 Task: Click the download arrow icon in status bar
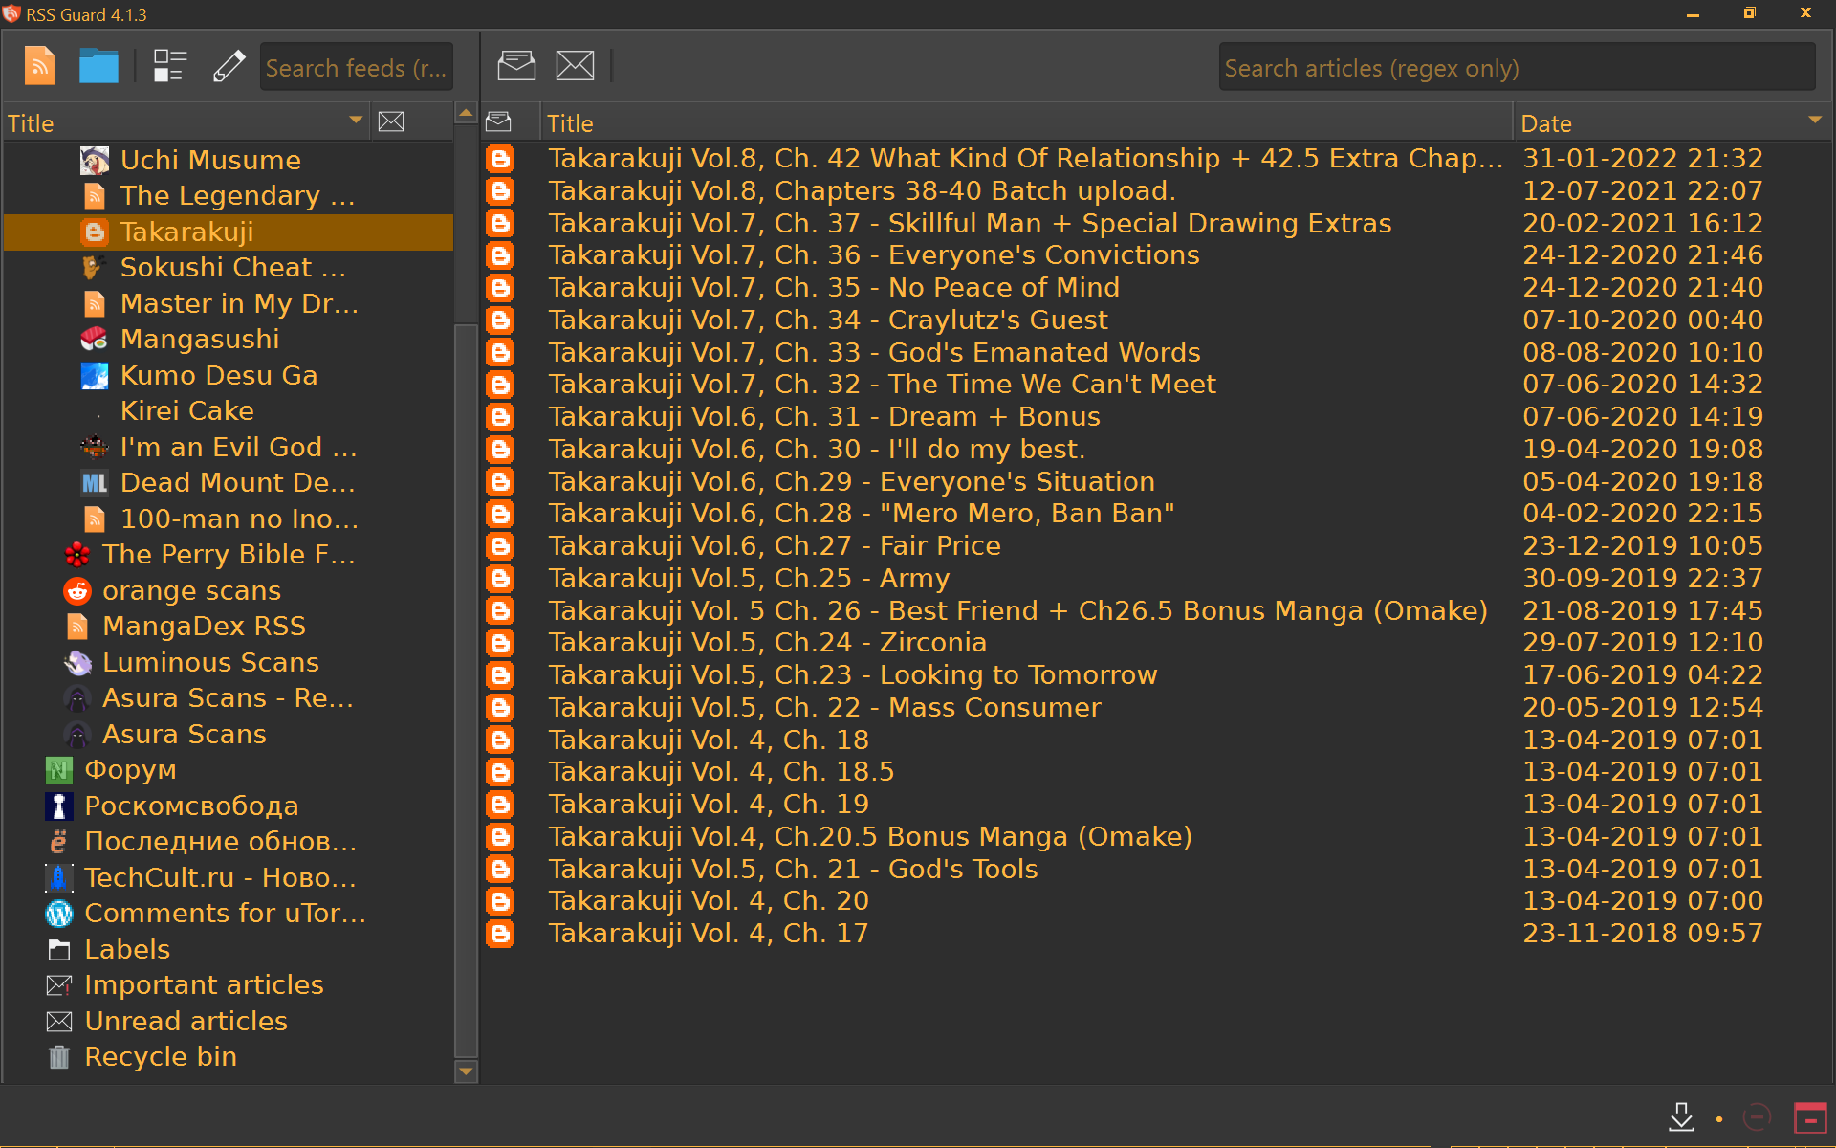pos(1681,1116)
